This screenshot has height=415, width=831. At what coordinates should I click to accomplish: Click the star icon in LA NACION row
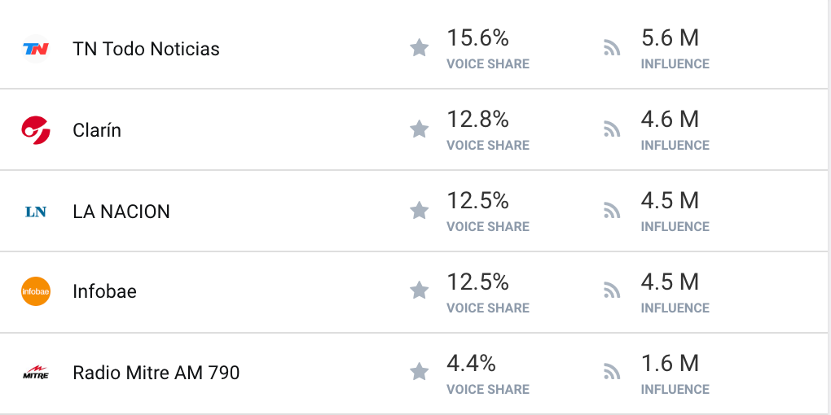[420, 210]
